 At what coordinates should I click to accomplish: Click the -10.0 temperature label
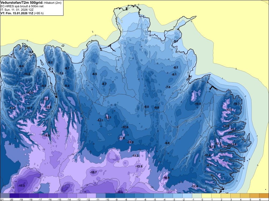197,104
